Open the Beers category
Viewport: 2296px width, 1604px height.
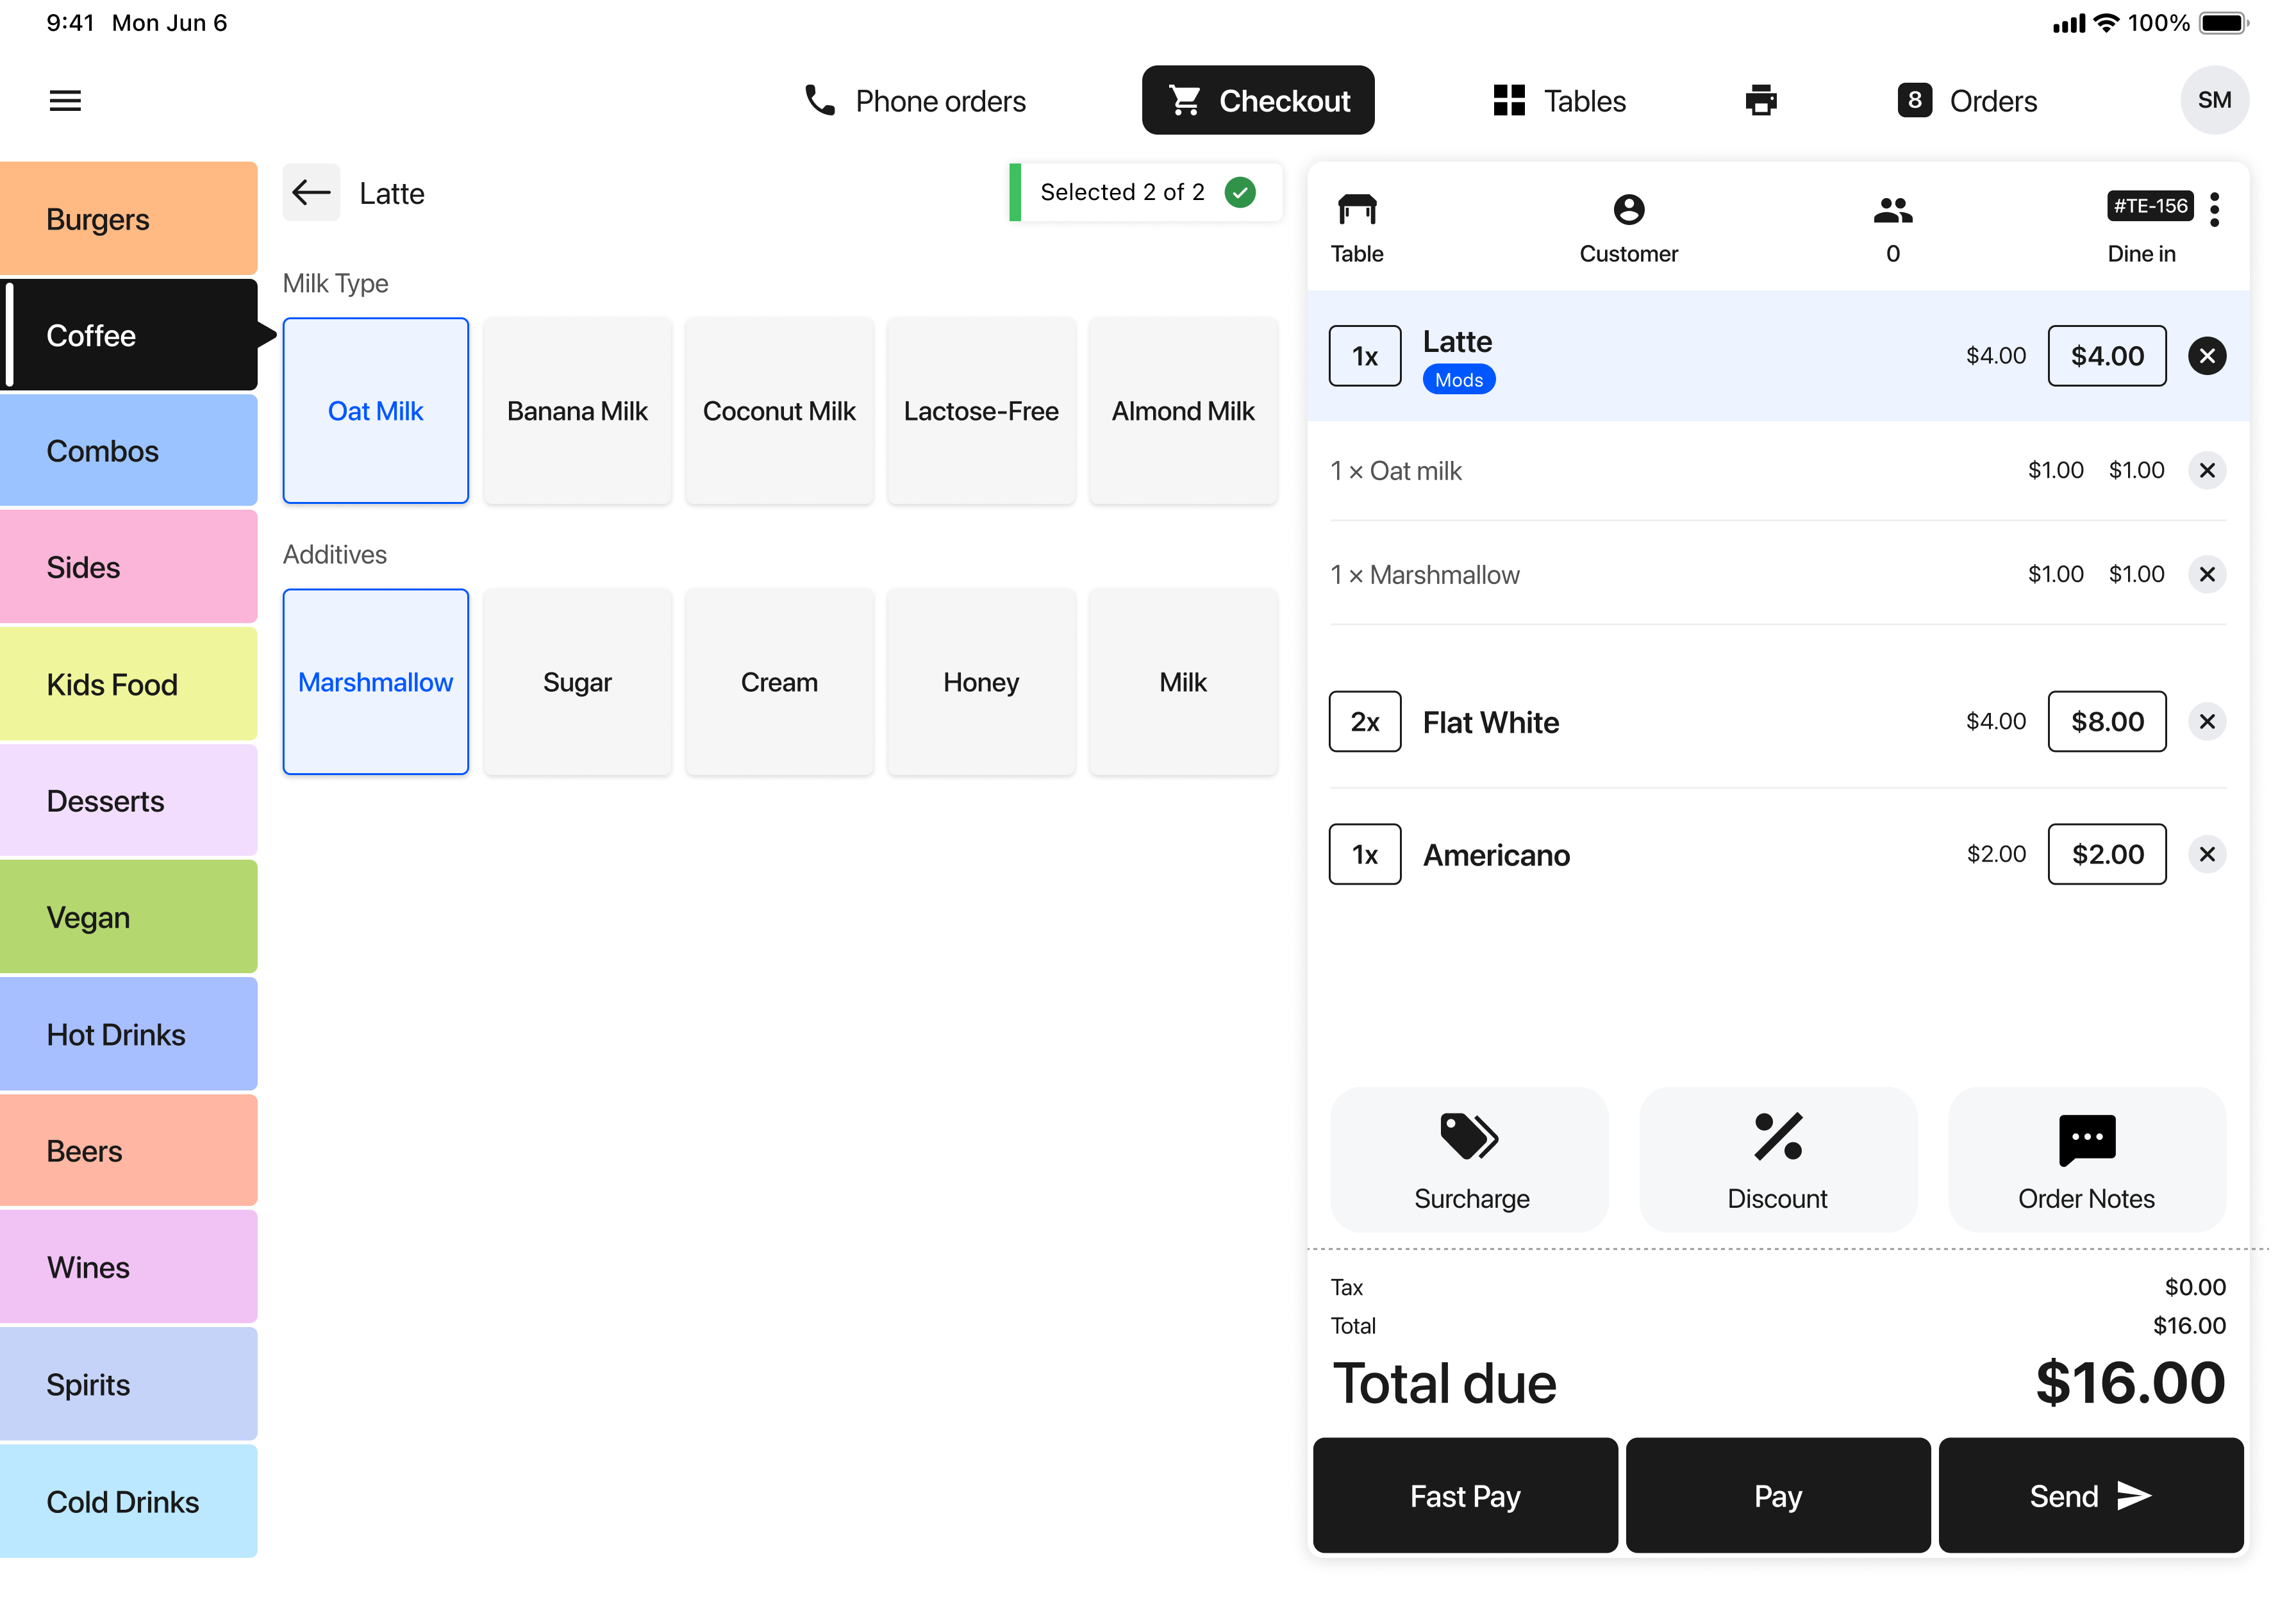coord(129,1151)
